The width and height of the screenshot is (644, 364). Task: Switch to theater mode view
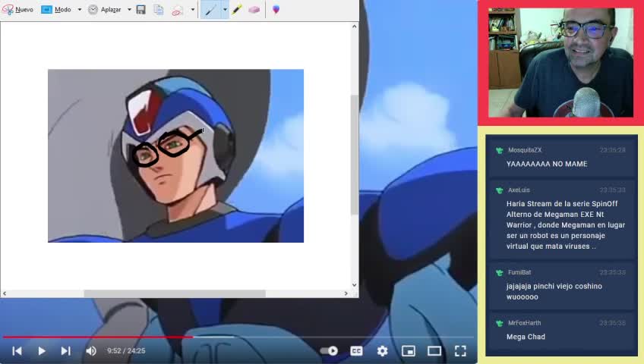[x=434, y=351]
